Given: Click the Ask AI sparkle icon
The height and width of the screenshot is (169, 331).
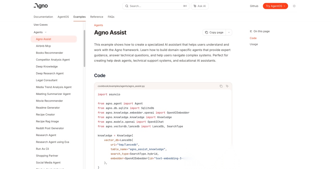Looking at the screenshot, I should [195, 6].
